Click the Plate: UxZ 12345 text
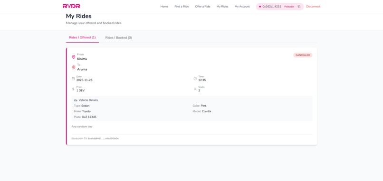 tap(85, 117)
